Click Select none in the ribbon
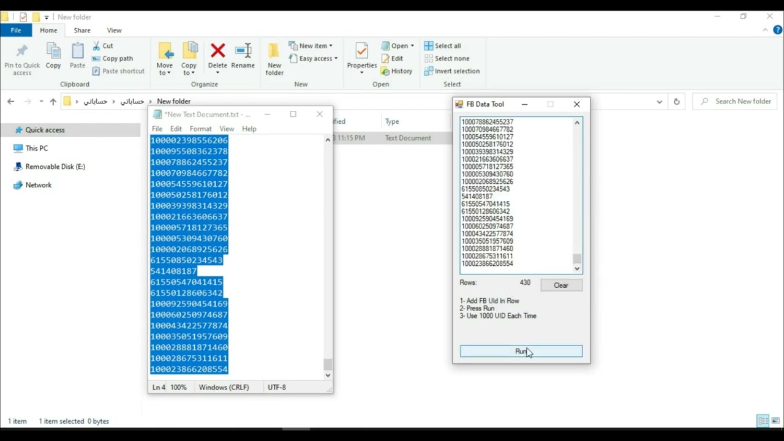Viewport: 784px width, 441px height. point(447,58)
